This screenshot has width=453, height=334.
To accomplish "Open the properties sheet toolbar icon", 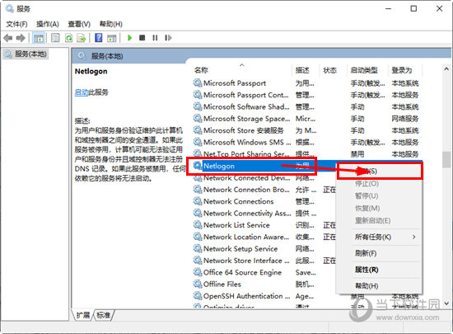I will pos(55,38).
